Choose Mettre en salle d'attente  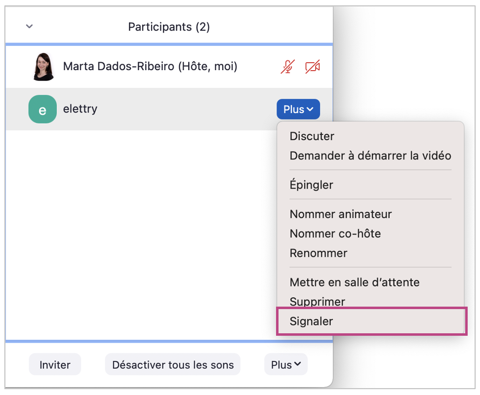click(355, 282)
